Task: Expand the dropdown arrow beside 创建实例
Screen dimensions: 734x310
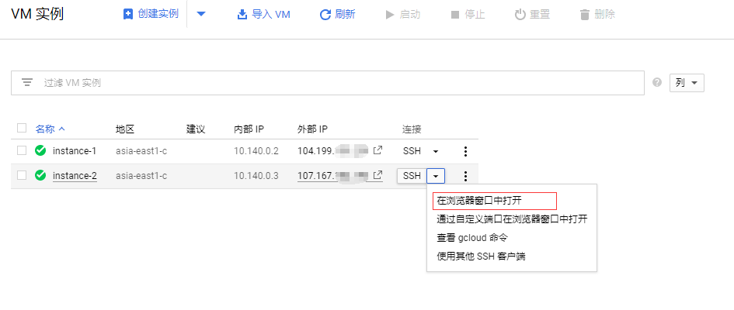Action: click(x=201, y=15)
